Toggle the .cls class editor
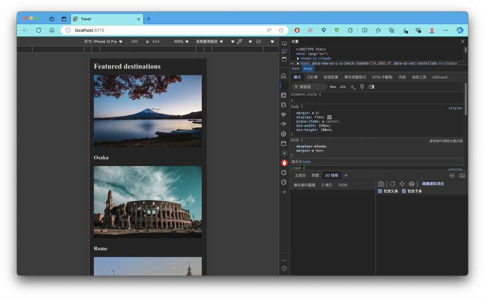 [x=342, y=87]
